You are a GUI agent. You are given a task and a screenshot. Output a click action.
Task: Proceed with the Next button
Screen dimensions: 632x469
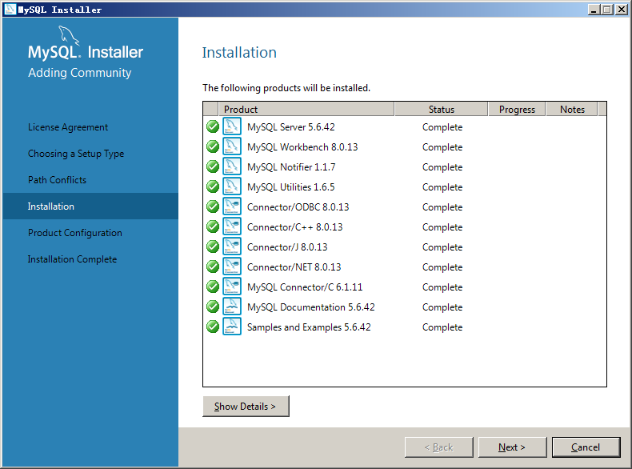point(512,447)
